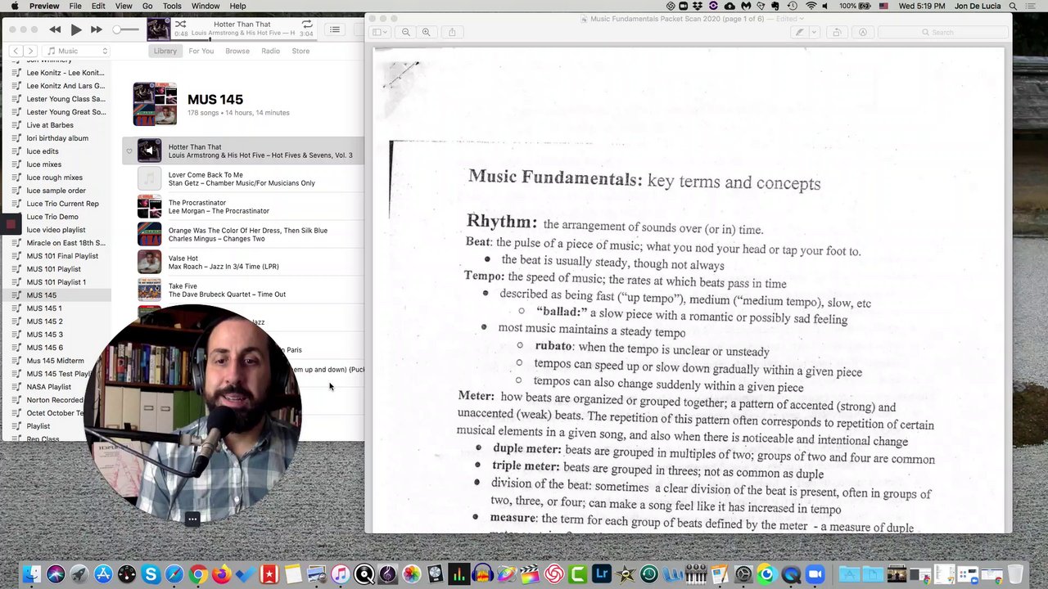This screenshot has height=589, width=1048.
Task: Open Firefox from the Dock
Action: click(222, 574)
